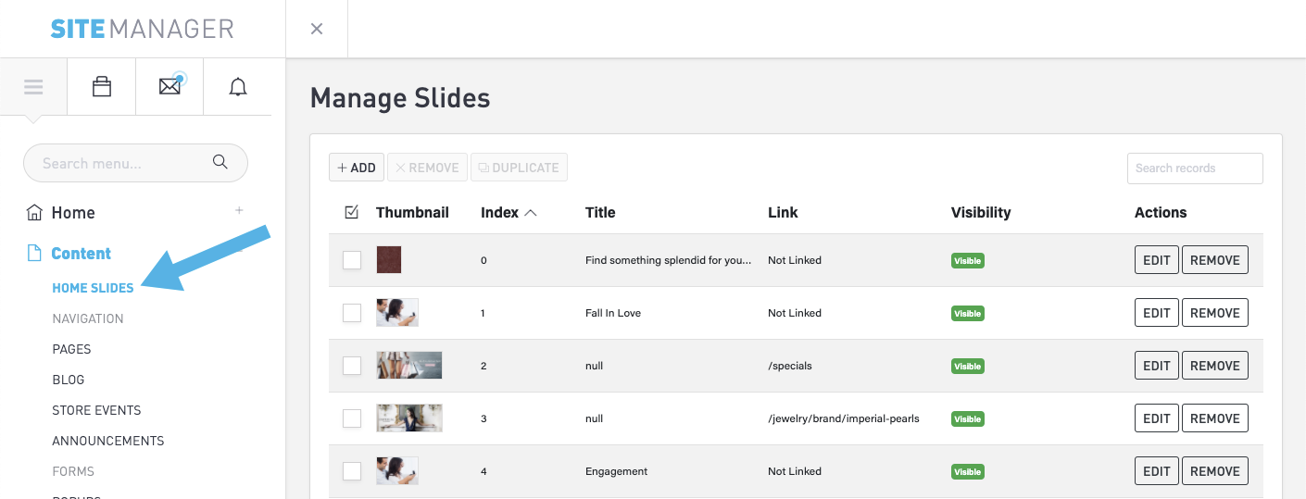Click the search magnifier icon in menu search
This screenshot has width=1306, height=499.
click(220, 162)
